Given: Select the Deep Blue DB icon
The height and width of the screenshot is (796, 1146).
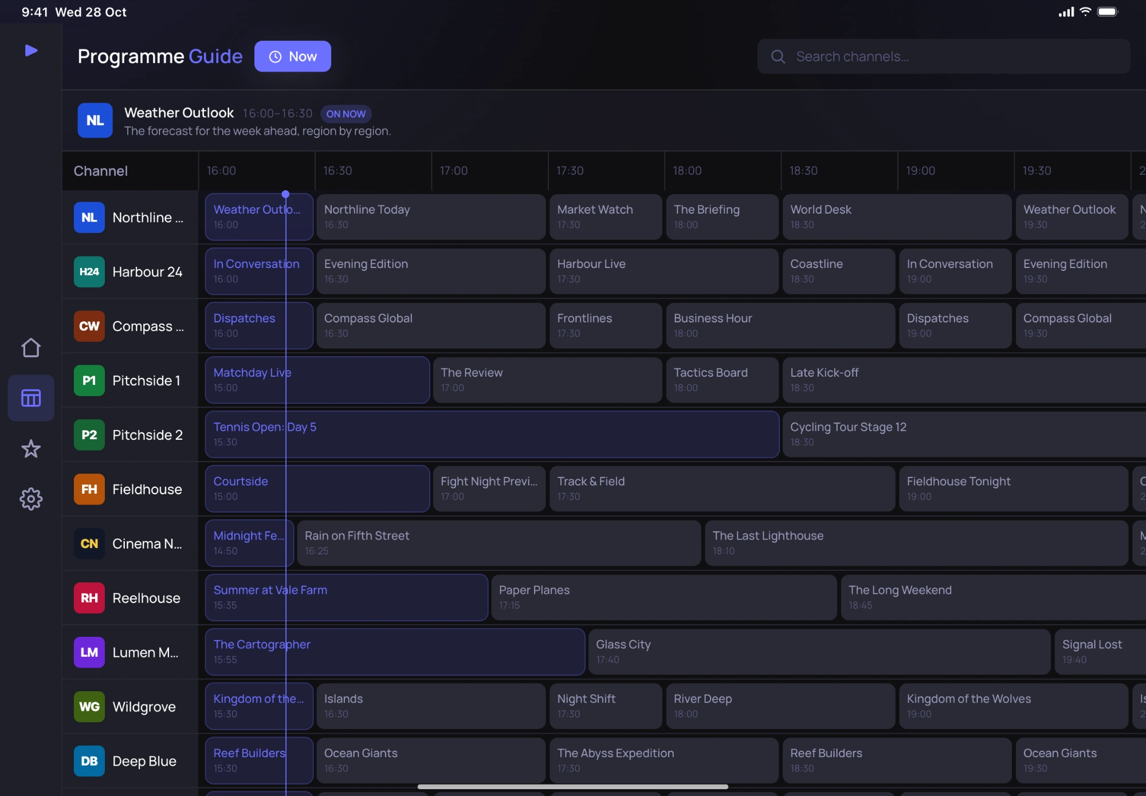Looking at the screenshot, I should (89, 760).
